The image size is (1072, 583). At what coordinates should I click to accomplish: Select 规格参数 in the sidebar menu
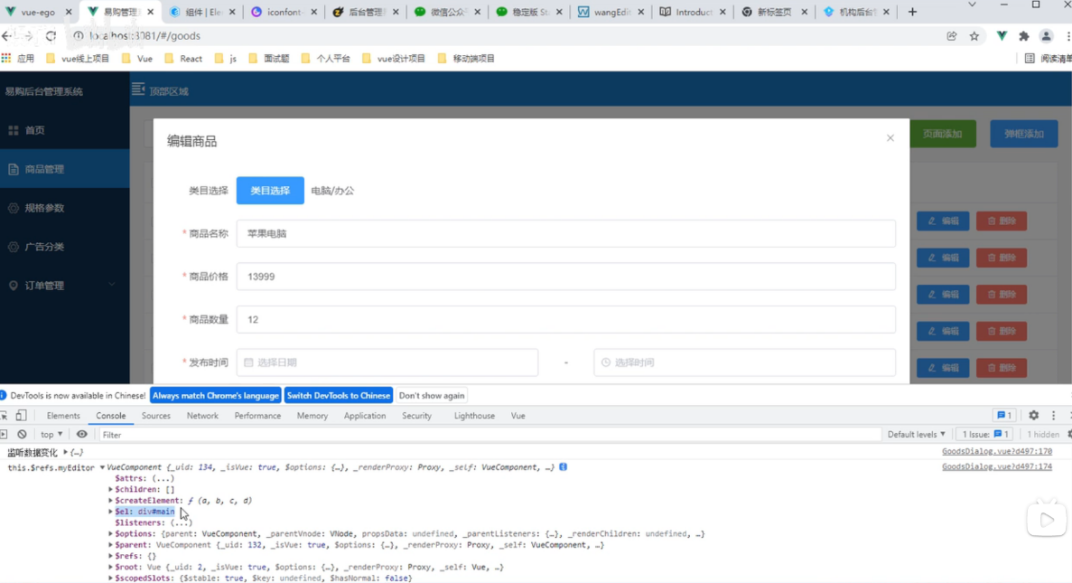64,208
